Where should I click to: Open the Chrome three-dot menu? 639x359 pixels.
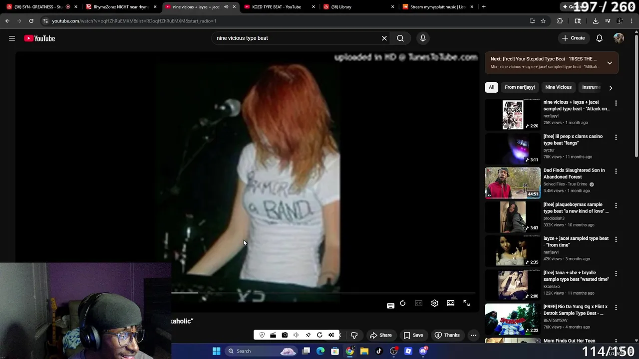pos(632,21)
